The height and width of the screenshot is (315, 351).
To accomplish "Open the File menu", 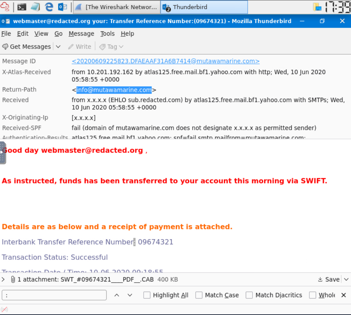I will 6,34.
